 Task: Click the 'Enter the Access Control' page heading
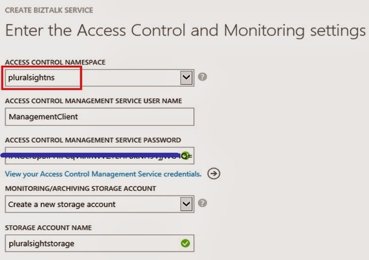185,30
